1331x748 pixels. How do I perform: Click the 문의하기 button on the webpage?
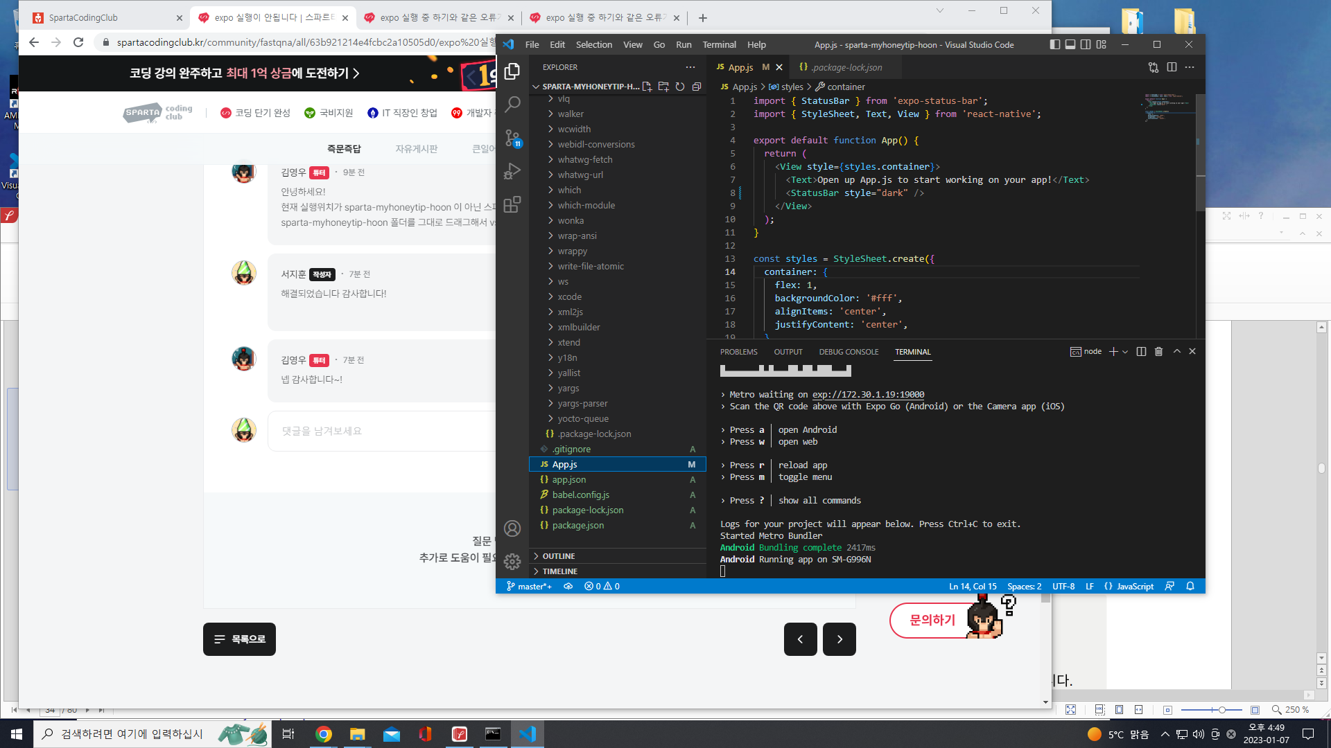[933, 620]
